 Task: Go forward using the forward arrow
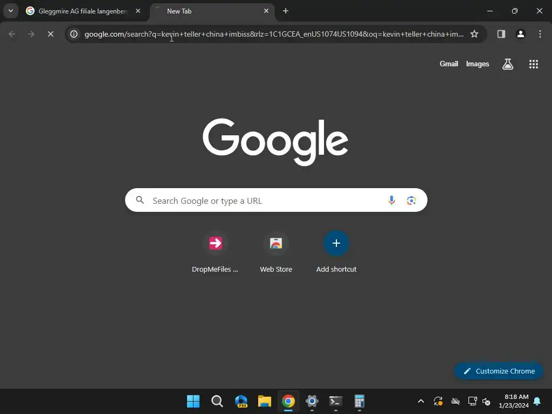pos(31,34)
